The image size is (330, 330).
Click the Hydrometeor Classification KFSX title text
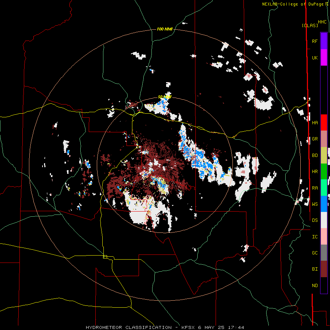tap(165, 327)
